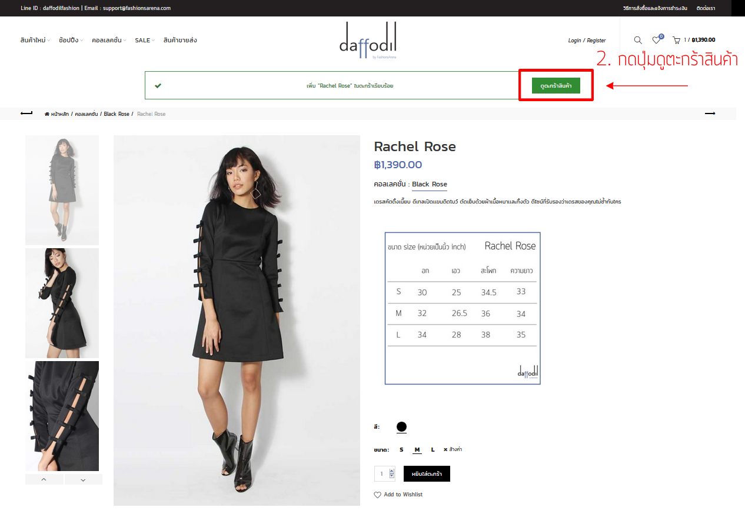The width and height of the screenshot is (745, 514).
Task: Increase quantity with the up stepper arrow
Action: point(392,470)
